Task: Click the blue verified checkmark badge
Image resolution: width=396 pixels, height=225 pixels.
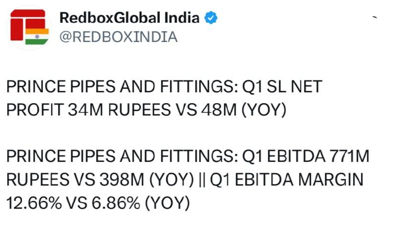Action: click(211, 18)
